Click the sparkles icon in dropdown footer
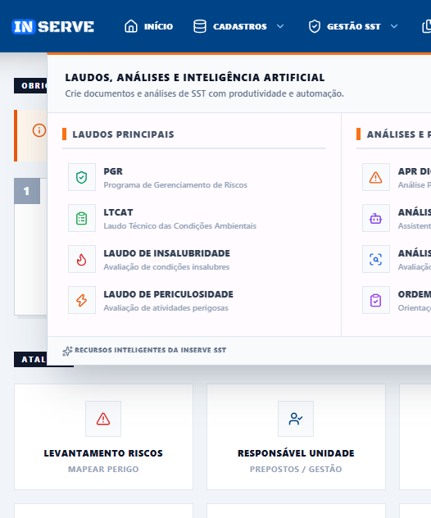 67,351
